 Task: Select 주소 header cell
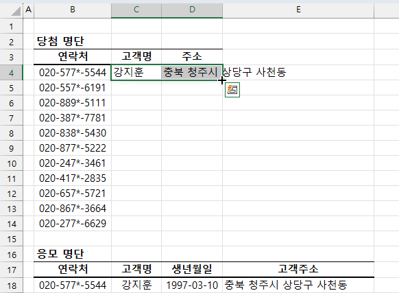[x=192, y=56]
